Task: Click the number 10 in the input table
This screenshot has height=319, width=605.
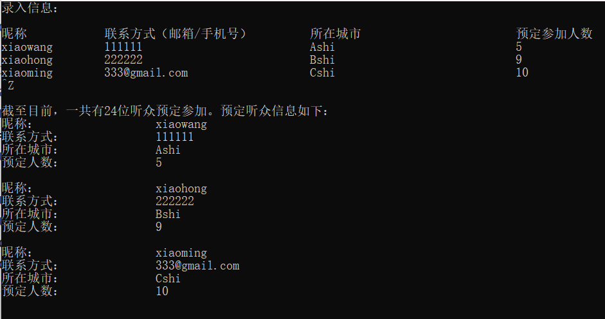Action: [522, 73]
